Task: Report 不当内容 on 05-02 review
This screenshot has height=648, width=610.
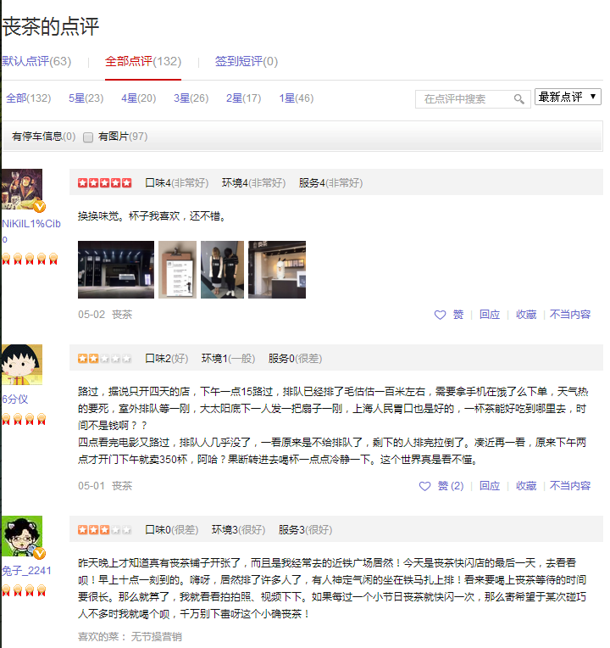Action: [570, 315]
